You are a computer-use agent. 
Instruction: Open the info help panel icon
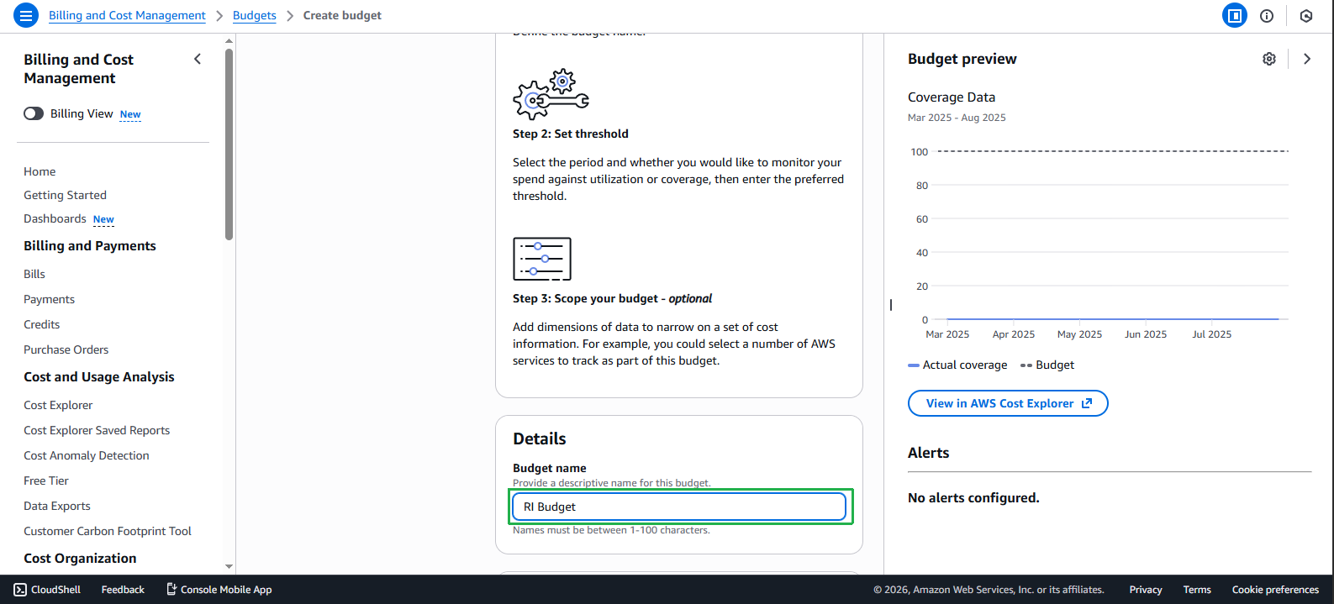point(1267,15)
